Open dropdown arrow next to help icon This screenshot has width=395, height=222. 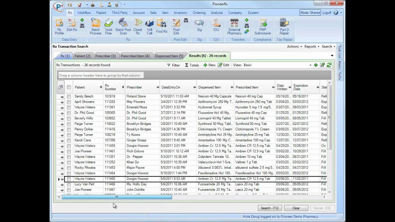tap(341, 13)
